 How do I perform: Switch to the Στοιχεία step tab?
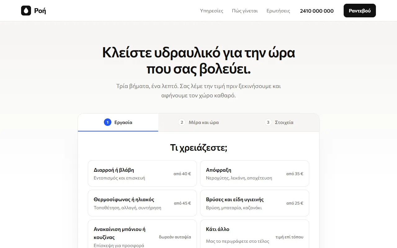(x=279, y=122)
